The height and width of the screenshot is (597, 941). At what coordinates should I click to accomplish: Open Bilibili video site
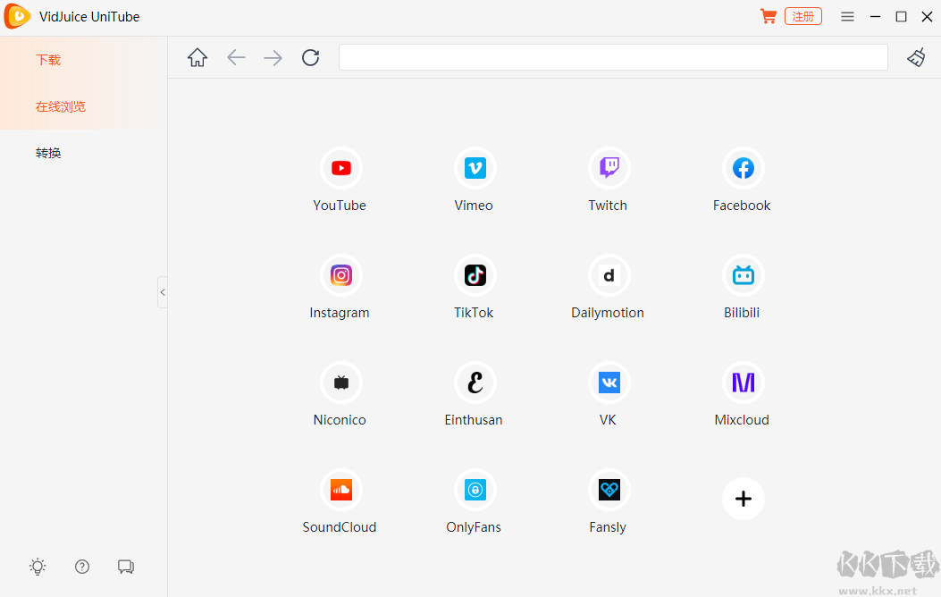pyautogui.click(x=742, y=275)
